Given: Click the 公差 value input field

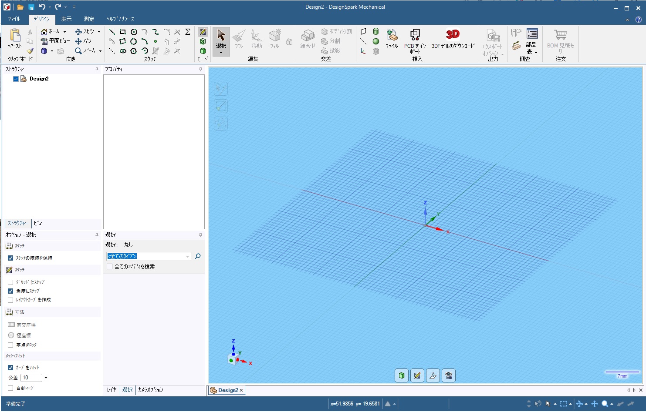Looking at the screenshot, I should click(31, 378).
